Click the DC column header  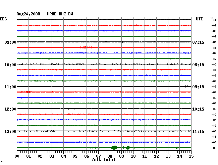pyautogui.click(x=211, y=18)
